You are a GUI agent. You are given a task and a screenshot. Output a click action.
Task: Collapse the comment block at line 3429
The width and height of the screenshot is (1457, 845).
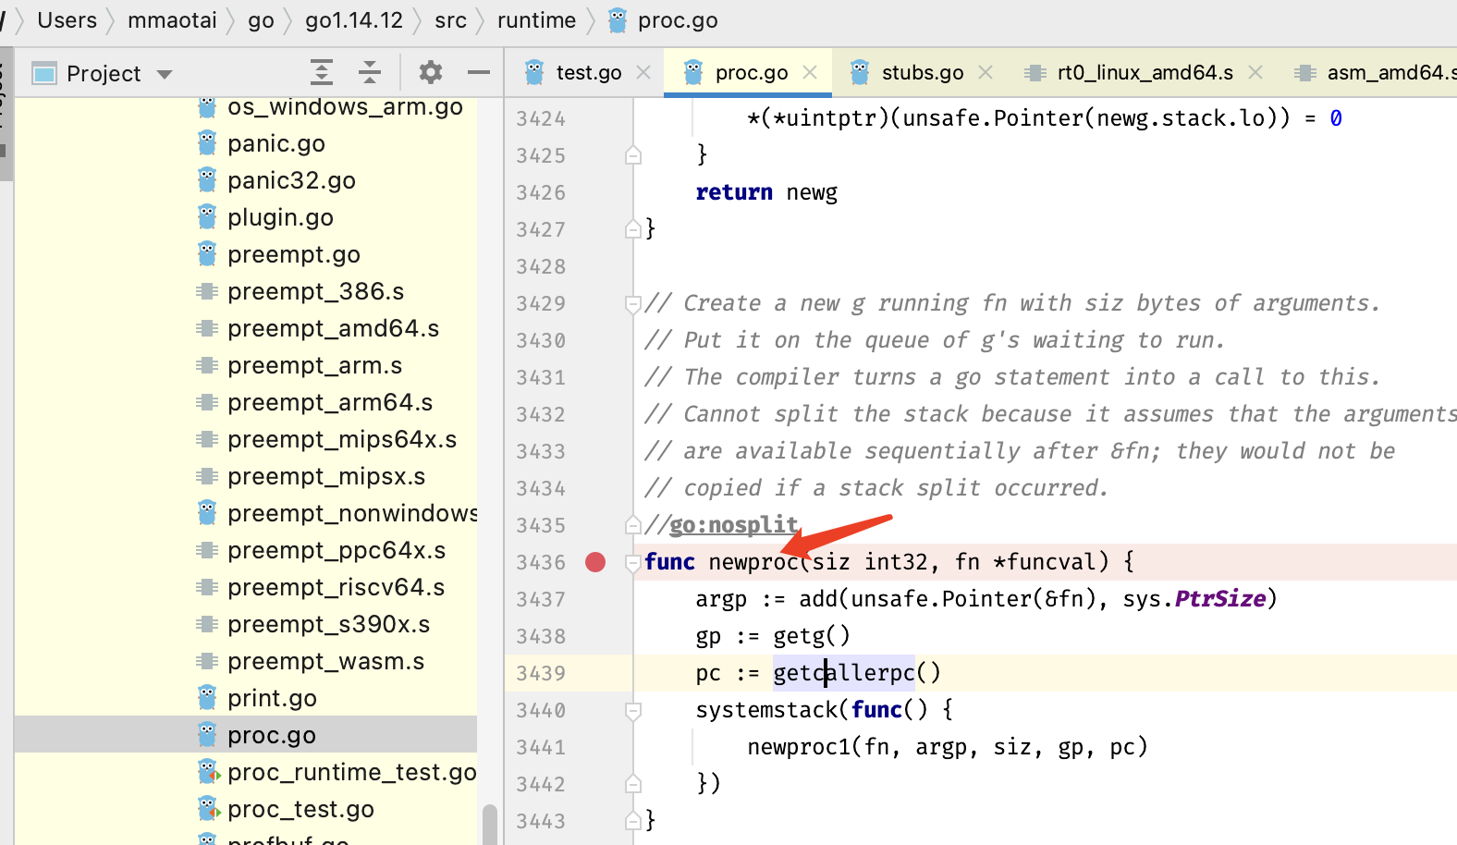click(x=633, y=303)
